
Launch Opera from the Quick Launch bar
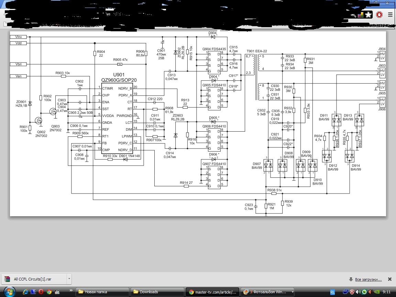coord(41,292)
